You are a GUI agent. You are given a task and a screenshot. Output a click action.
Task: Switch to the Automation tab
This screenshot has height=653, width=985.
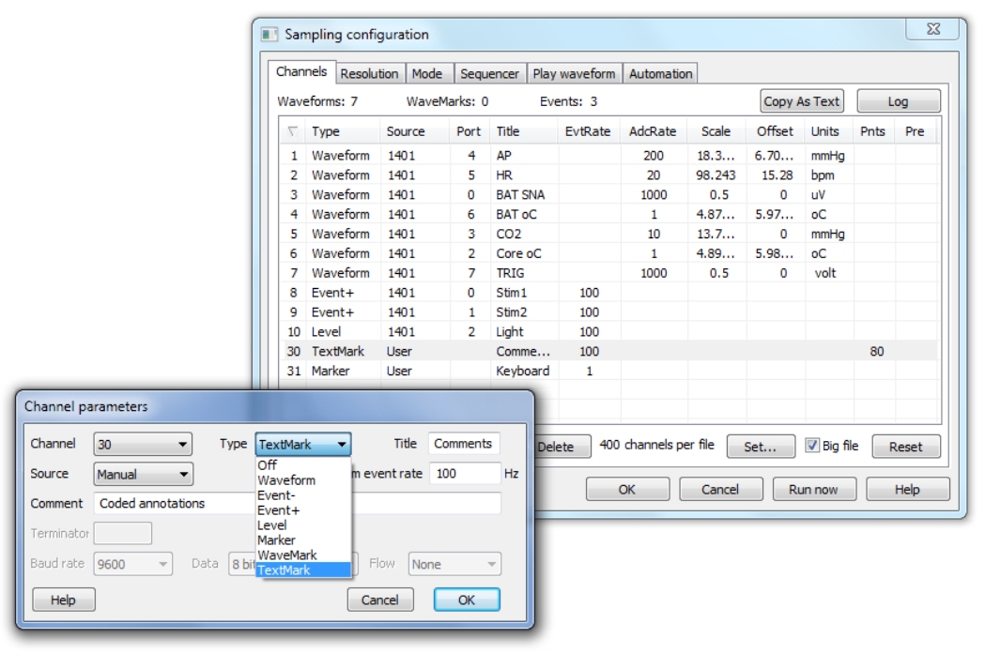point(661,73)
